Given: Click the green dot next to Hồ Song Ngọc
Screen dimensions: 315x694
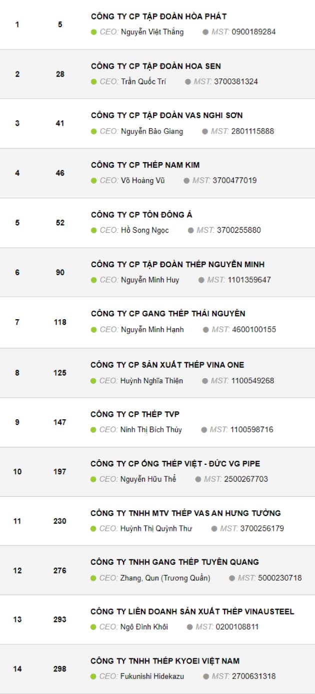Looking at the screenshot, I should 93,230.
